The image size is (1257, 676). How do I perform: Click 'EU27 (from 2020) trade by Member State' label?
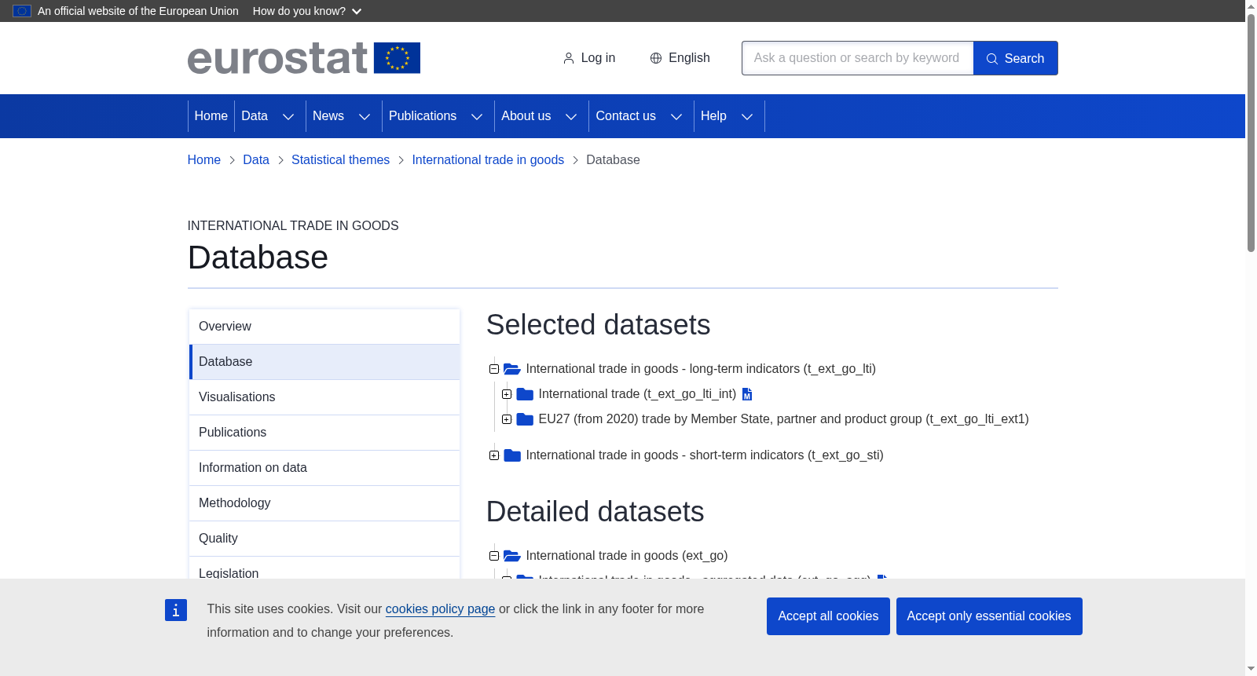[x=783, y=419]
